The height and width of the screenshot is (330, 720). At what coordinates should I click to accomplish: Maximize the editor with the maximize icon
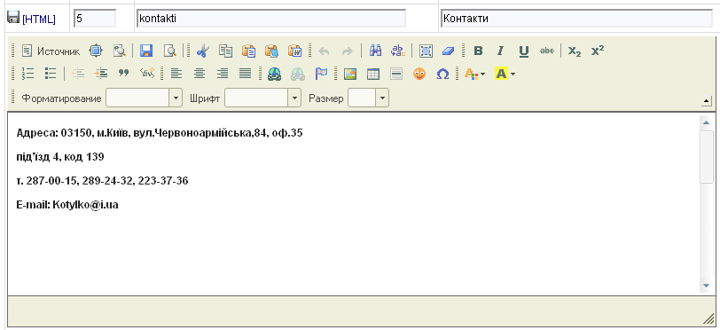click(96, 51)
